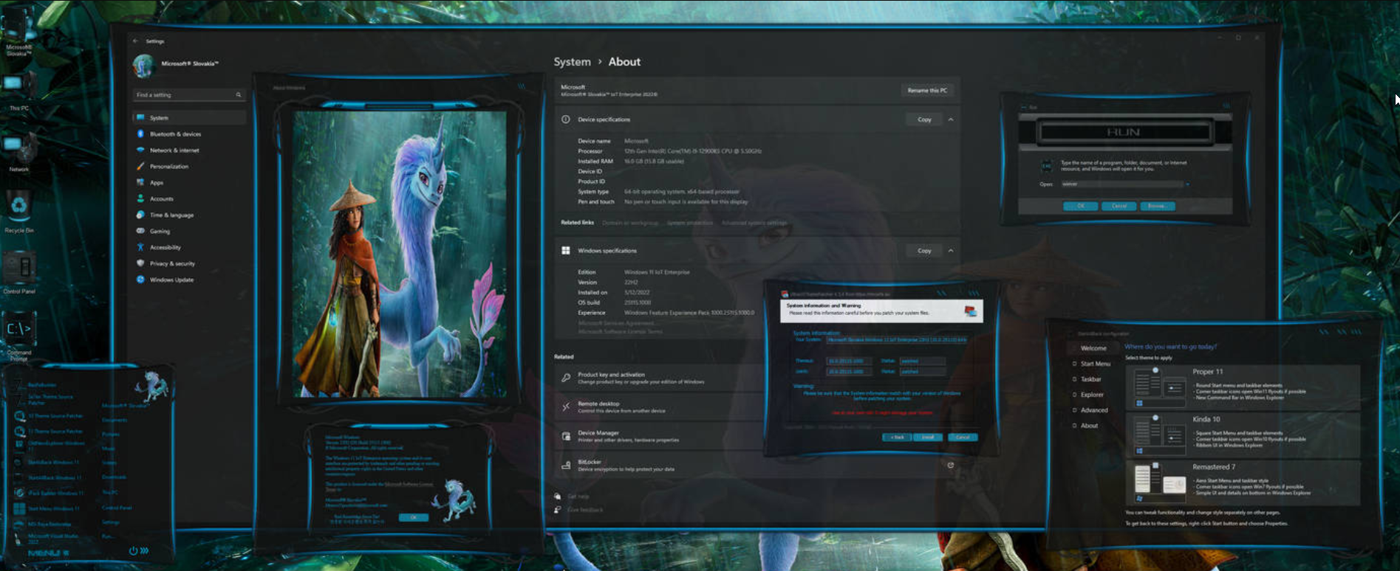Click the Settings account avatar picture
The image size is (1400, 571).
tap(143, 66)
